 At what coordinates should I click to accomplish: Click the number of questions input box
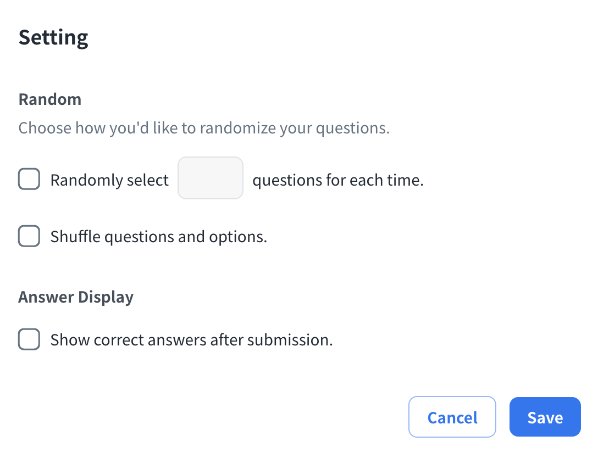pyautogui.click(x=210, y=178)
